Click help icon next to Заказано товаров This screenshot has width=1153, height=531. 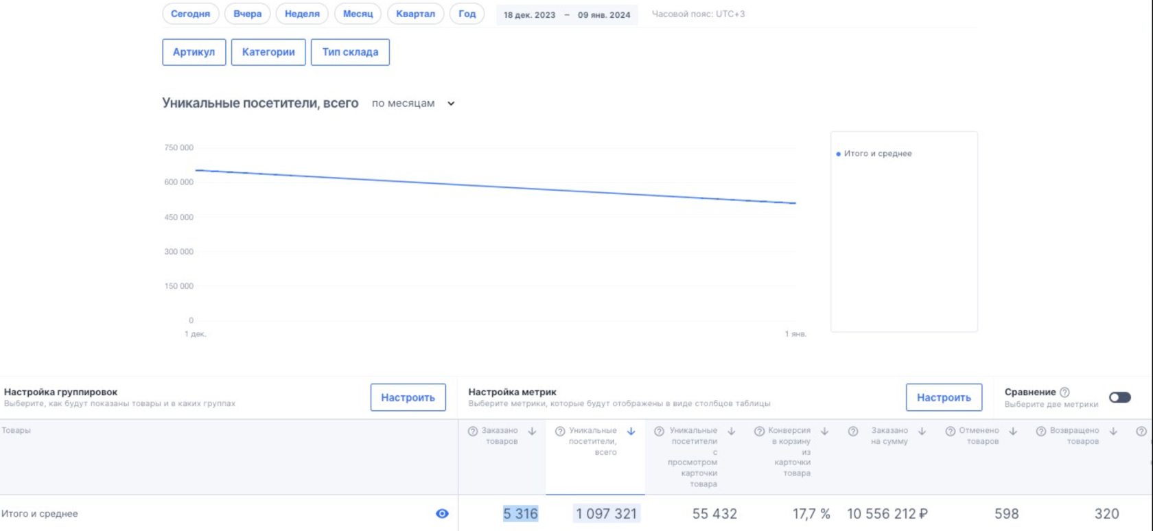473,432
